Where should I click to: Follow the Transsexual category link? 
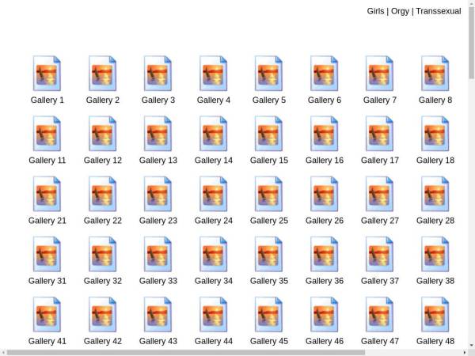[x=439, y=11]
